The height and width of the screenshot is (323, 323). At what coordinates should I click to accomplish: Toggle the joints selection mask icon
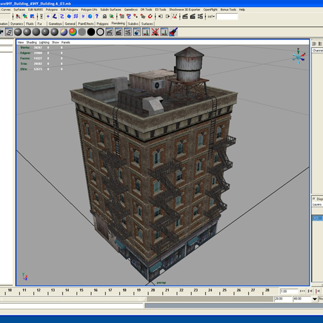[x=55, y=16]
